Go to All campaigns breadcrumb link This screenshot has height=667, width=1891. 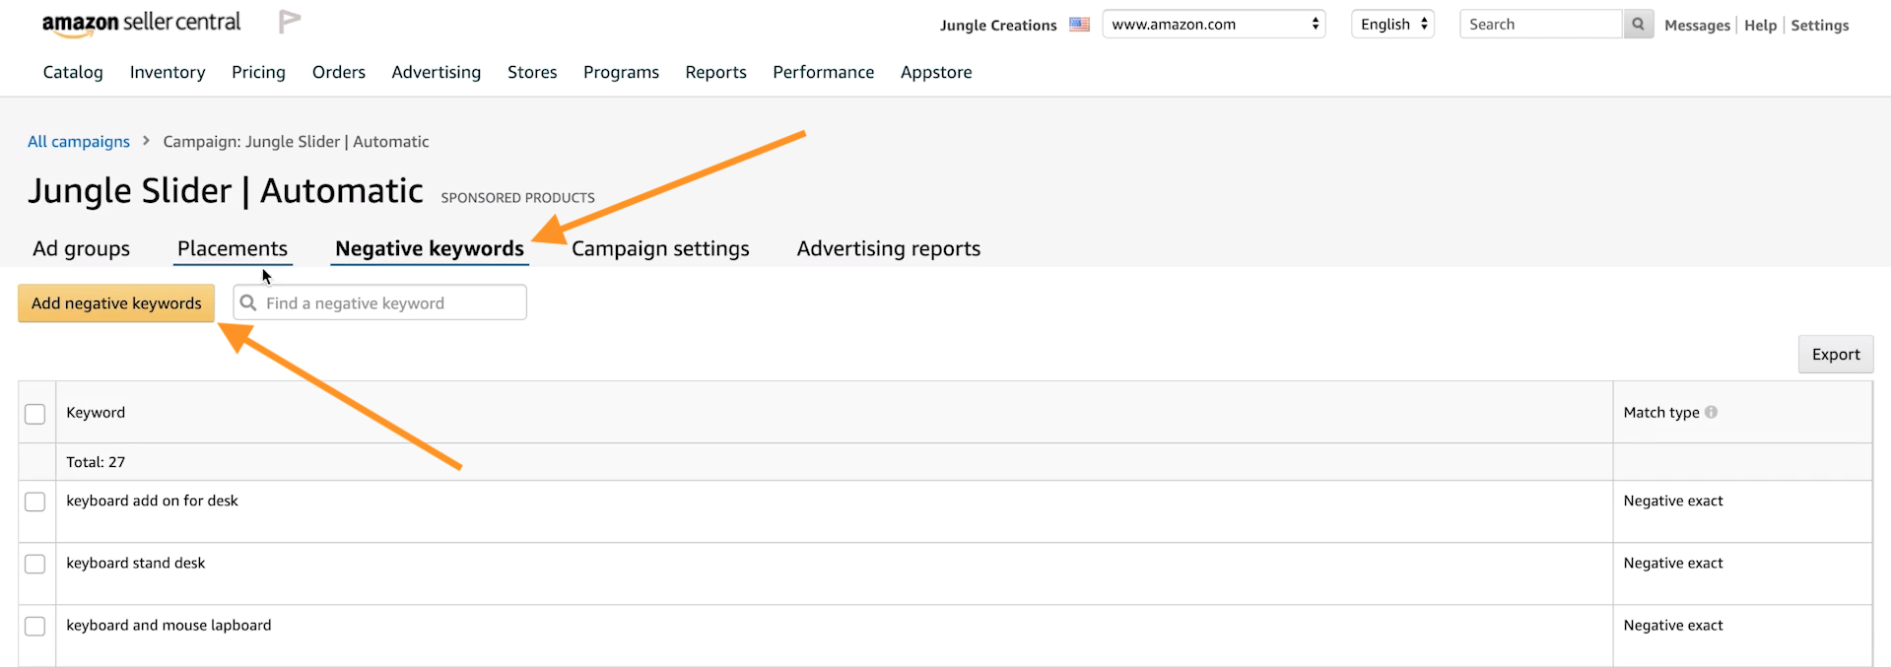point(79,142)
